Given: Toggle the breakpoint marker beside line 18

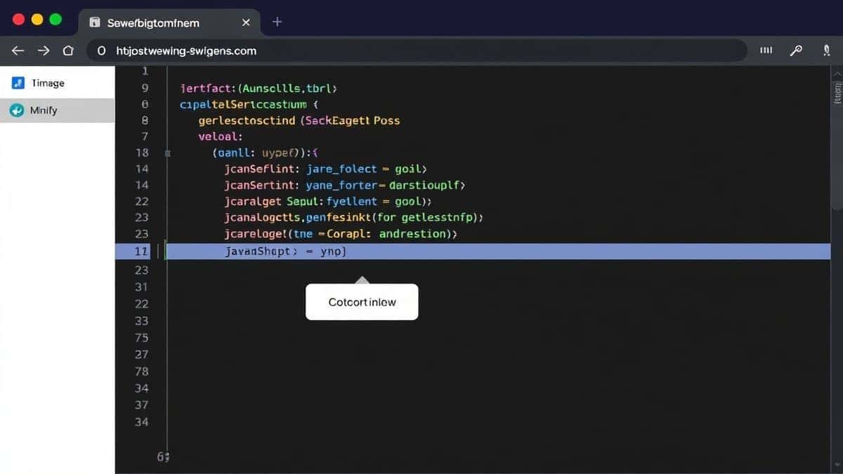Looking at the screenshot, I should click(x=166, y=152).
